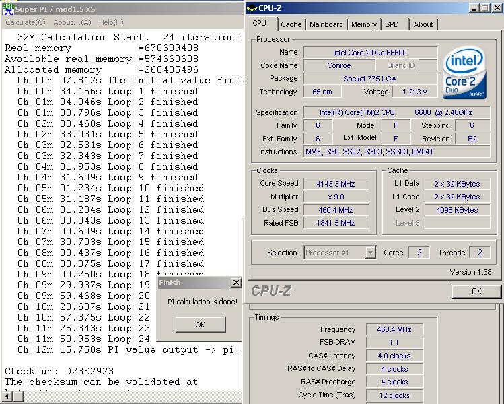The height and width of the screenshot is (404, 504).
Task: Click the OK button in CPU-Z
Action: [x=476, y=292]
